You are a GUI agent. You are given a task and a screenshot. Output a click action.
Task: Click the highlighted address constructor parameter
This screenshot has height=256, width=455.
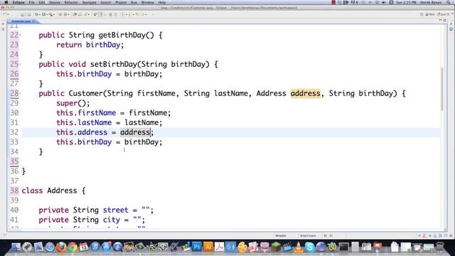(306, 93)
